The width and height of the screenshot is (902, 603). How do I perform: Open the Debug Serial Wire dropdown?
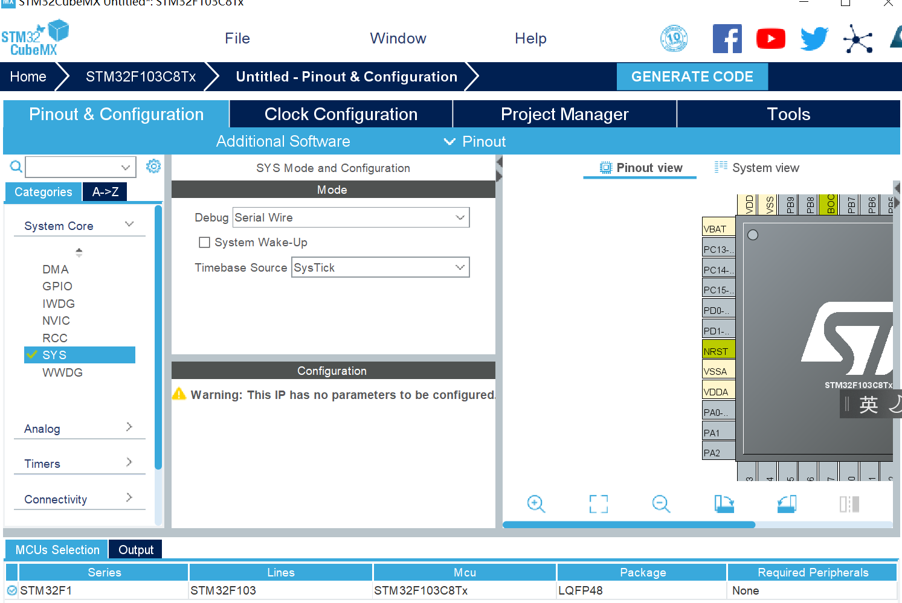click(351, 217)
